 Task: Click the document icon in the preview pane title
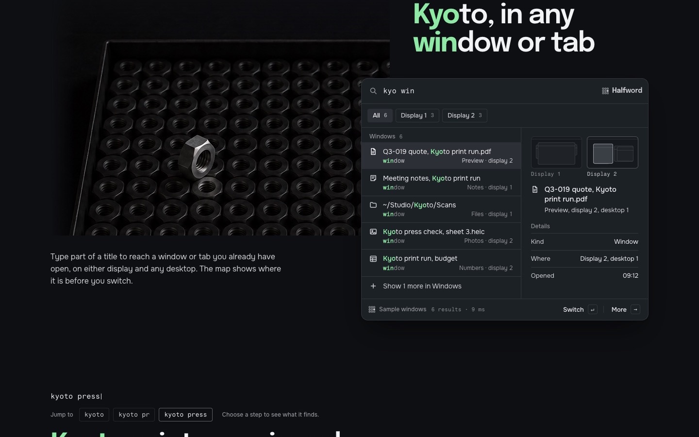(x=535, y=189)
